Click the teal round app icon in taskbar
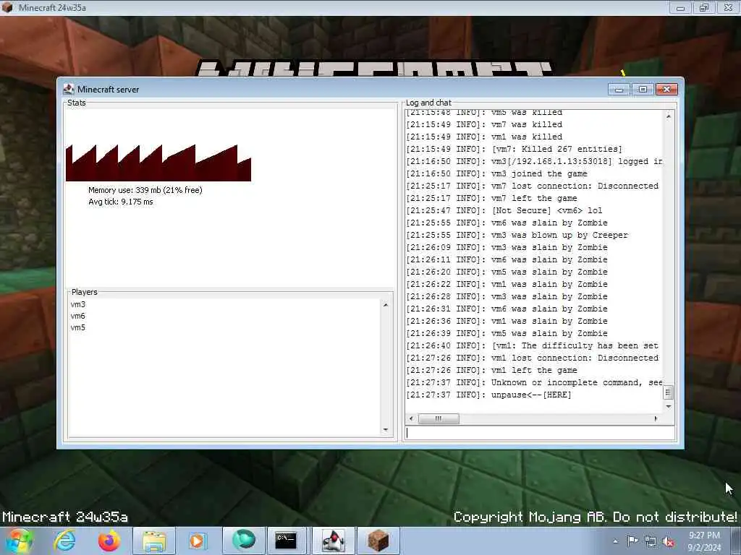Viewport: 741px width, 555px height. (x=243, y=541)
